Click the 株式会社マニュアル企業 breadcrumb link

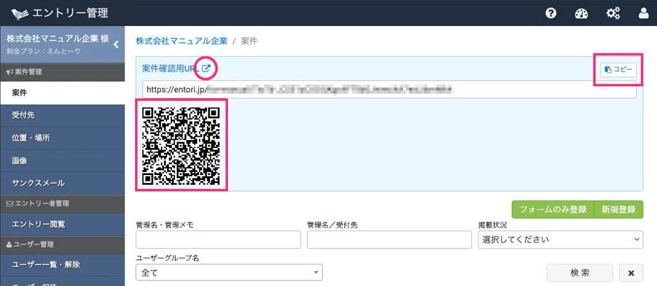pyautogui.click(x=181, y=41)
